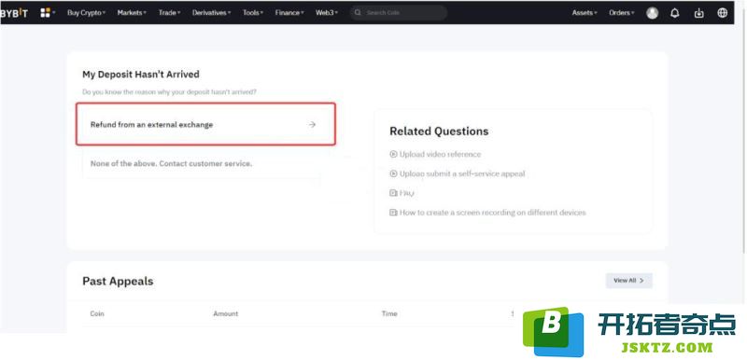Click the Related Questions heading
This screenshot has width=747, height=360.
click(439, 132)
